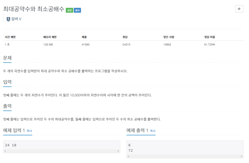Image resolution: width=249 pixels, height=163 pixels.
Task: Click the 입력 section heading
Action: pyautogui.click(x=7, y=82)
